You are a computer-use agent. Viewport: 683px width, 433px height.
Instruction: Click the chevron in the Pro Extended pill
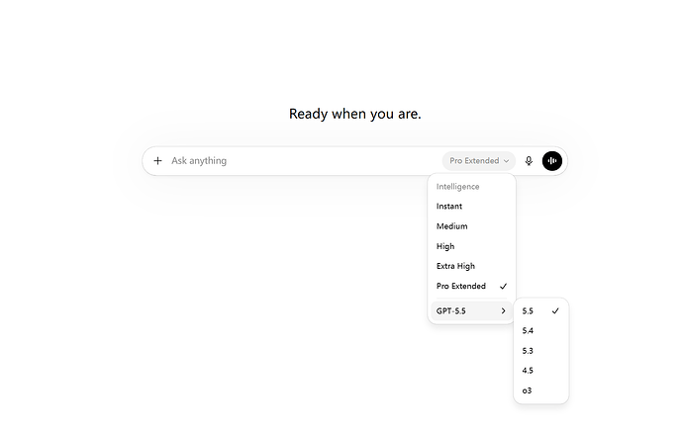(x=506, y=161)
